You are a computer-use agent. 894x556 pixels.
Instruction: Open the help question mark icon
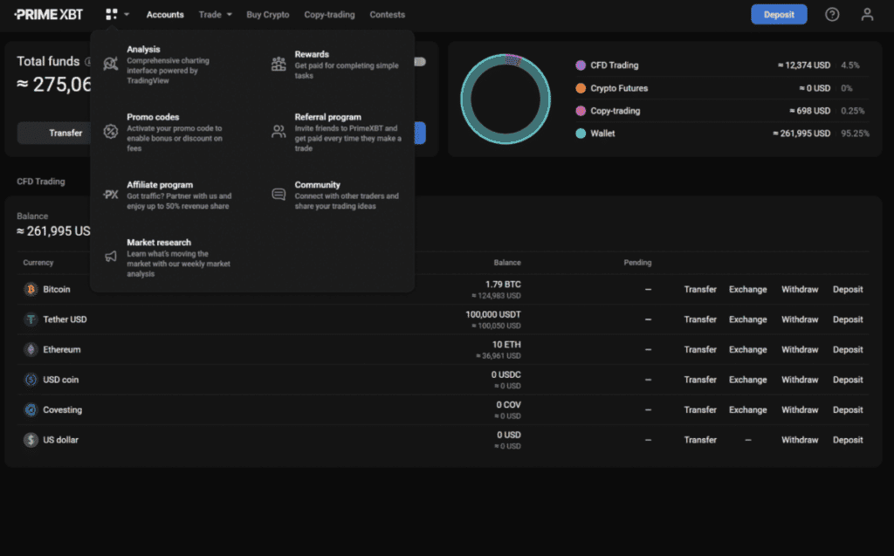(832, 14)
